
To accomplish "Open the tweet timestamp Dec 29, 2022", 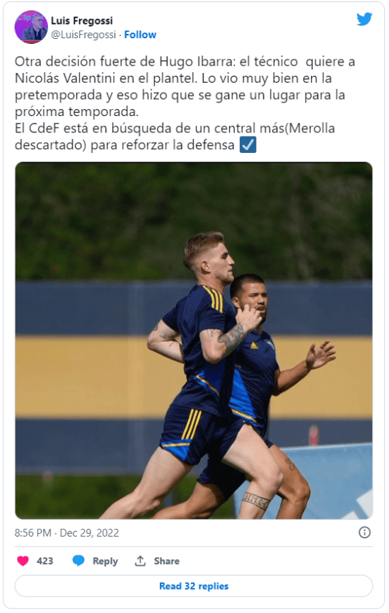I will 89,533.
